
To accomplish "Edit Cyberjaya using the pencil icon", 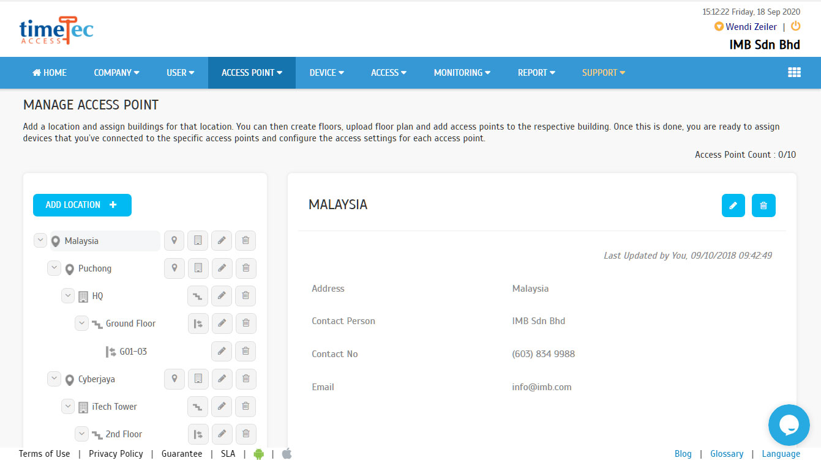I will pyautogui.click(x=222, y=379).
